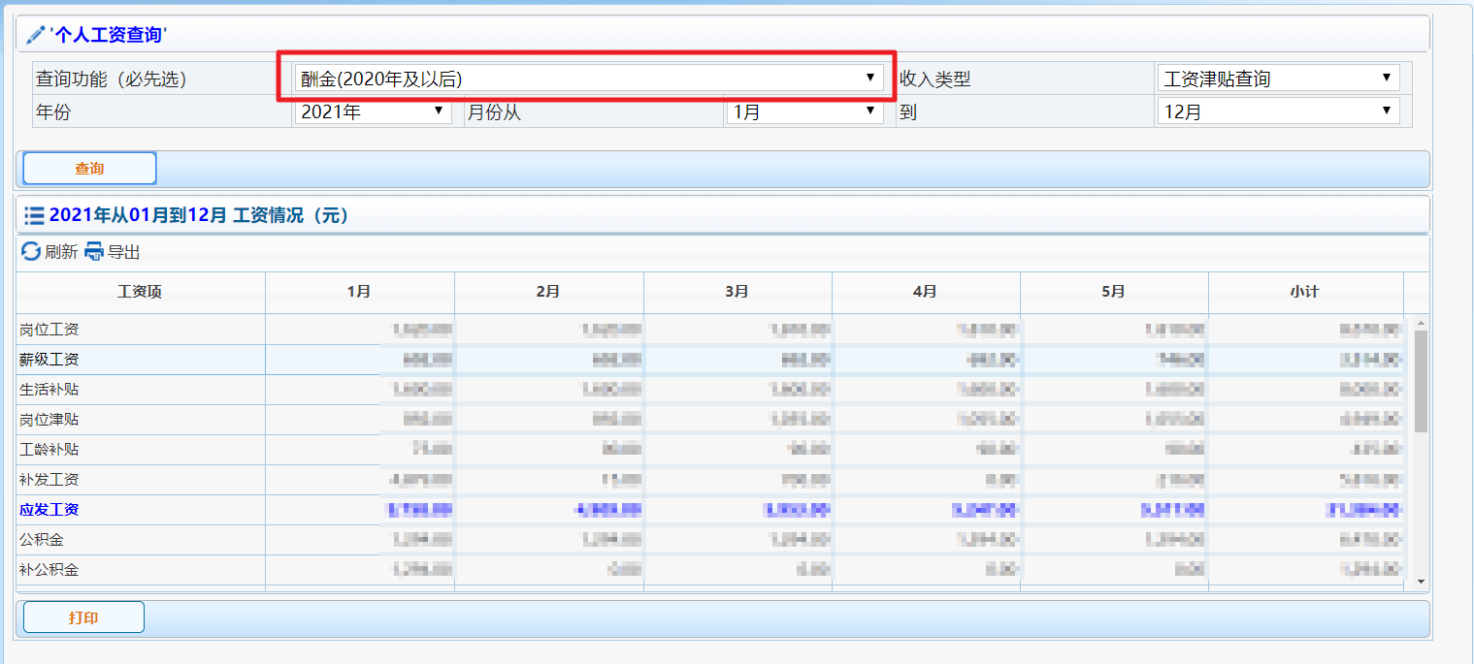
Task: Expand the 收入类型 dropdown 工资津贴查询
Action: 1277,79
